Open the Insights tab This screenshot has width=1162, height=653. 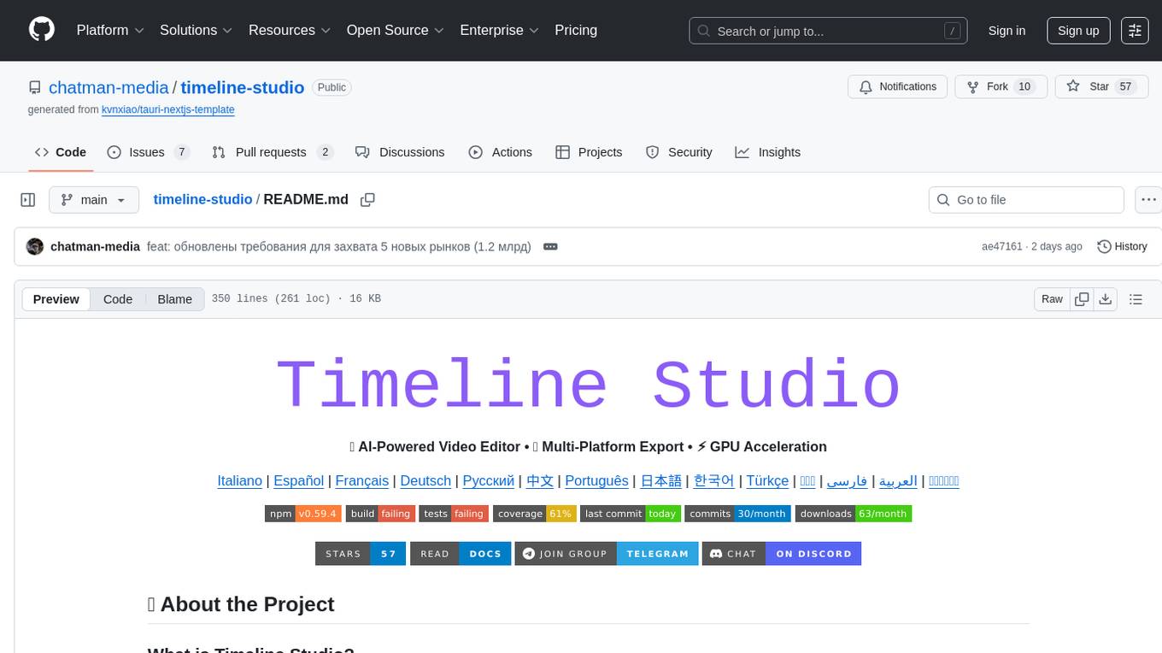click(768, 152)
